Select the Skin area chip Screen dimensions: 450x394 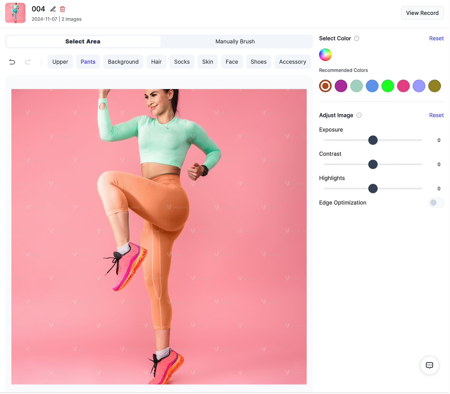point(207,62)
